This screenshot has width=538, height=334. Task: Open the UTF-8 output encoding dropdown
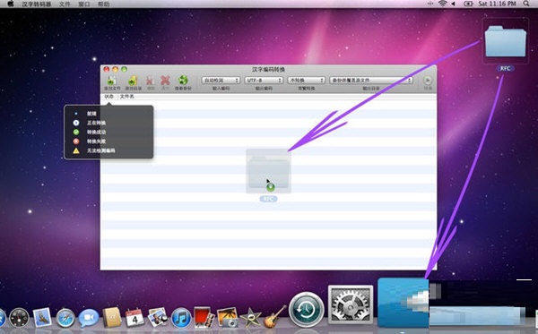pos(264,81)
